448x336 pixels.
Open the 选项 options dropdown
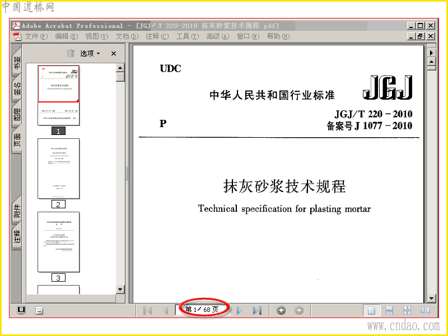(90, 53)
